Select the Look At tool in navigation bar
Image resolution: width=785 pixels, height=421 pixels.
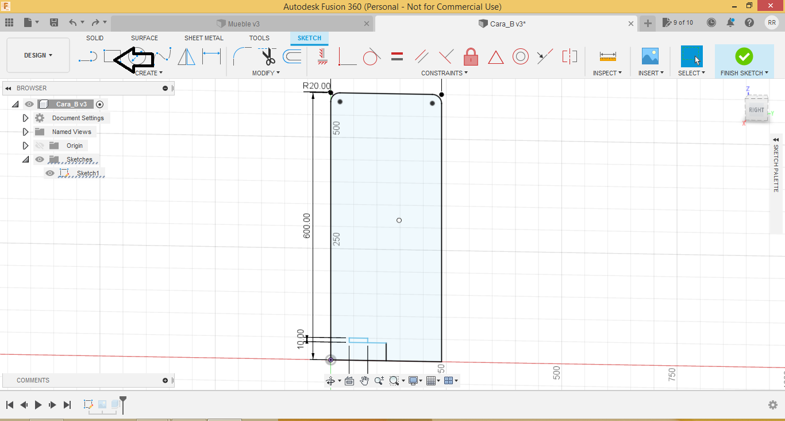click(349, 381)
